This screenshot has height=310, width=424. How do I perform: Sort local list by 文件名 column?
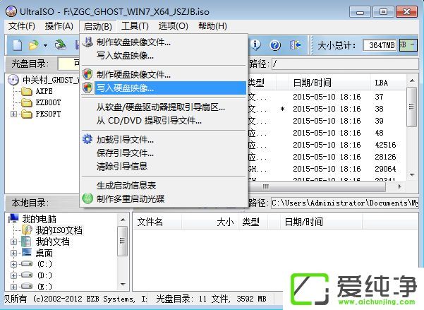(x=157, y=222)
